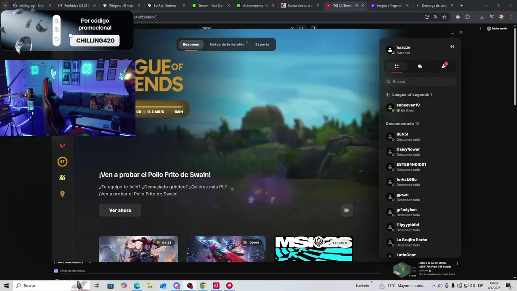Select friend Daisyflower in list
Viewport: 517px width, 291px height.
click(420, 152)
